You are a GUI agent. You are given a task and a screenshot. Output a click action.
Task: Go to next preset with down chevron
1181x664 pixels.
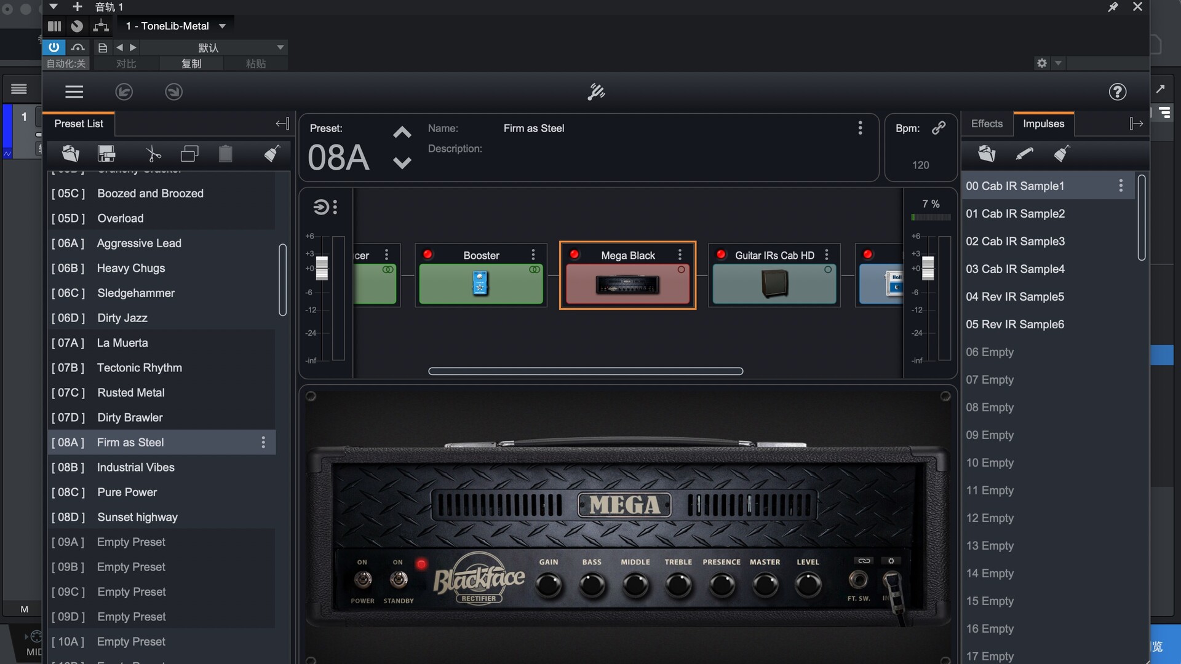402,163
